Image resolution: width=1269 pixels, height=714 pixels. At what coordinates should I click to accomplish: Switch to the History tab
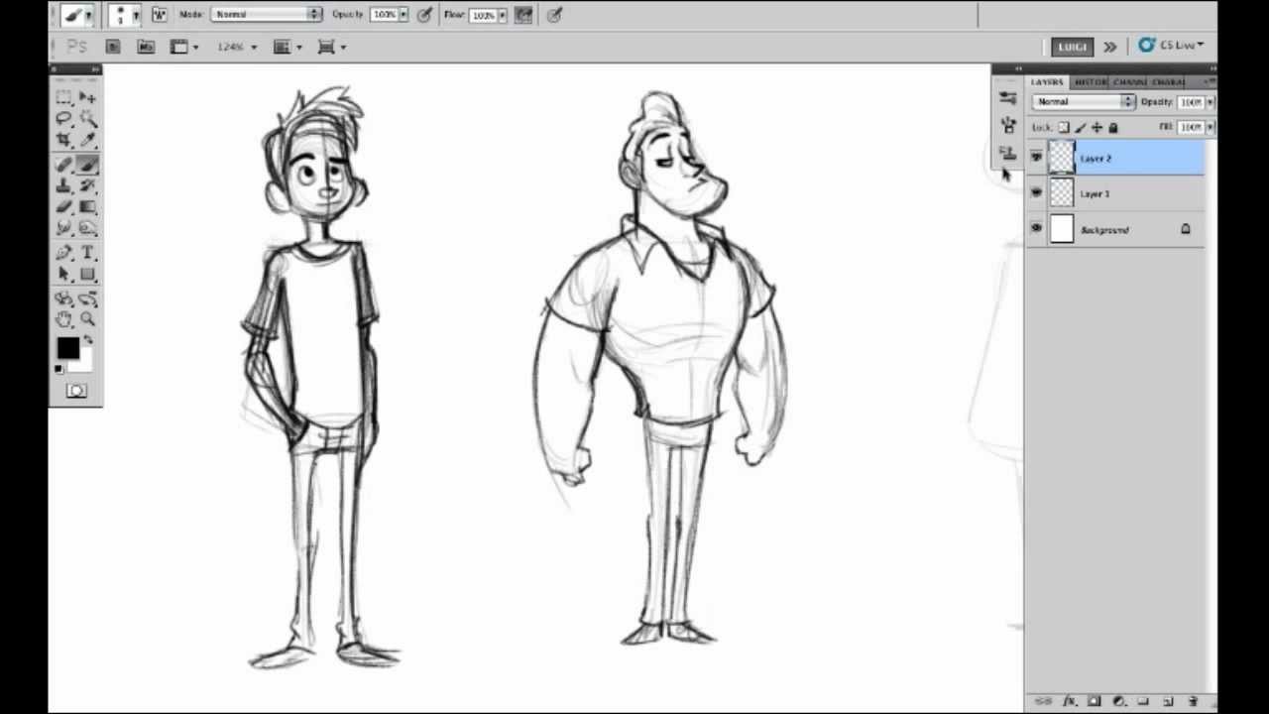click(x=1090, y=82)
